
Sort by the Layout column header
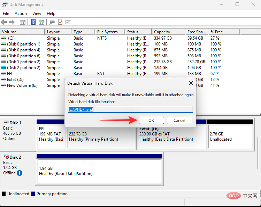[x=58, y=32]
